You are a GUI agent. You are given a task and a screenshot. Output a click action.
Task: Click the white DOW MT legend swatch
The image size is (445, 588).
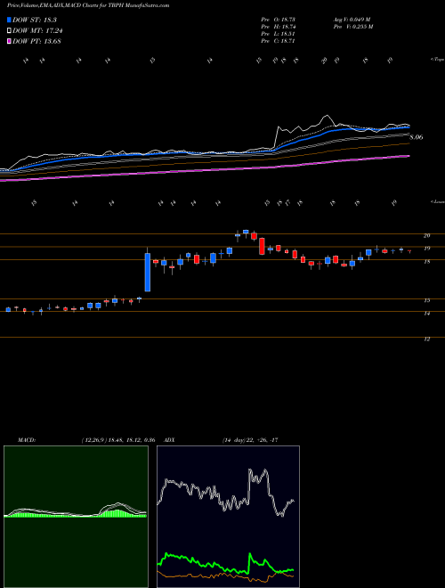coord(9,31)
